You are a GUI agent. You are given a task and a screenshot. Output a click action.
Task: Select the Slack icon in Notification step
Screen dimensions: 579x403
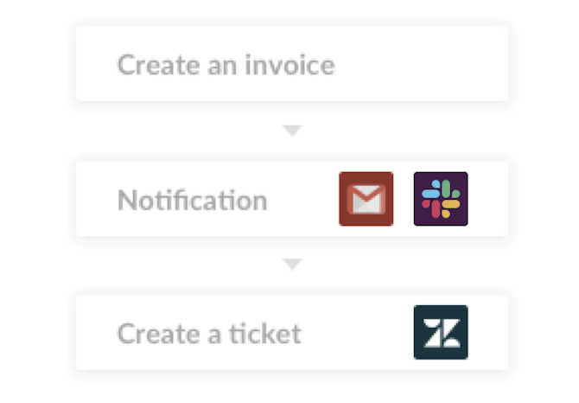(441, 199)
